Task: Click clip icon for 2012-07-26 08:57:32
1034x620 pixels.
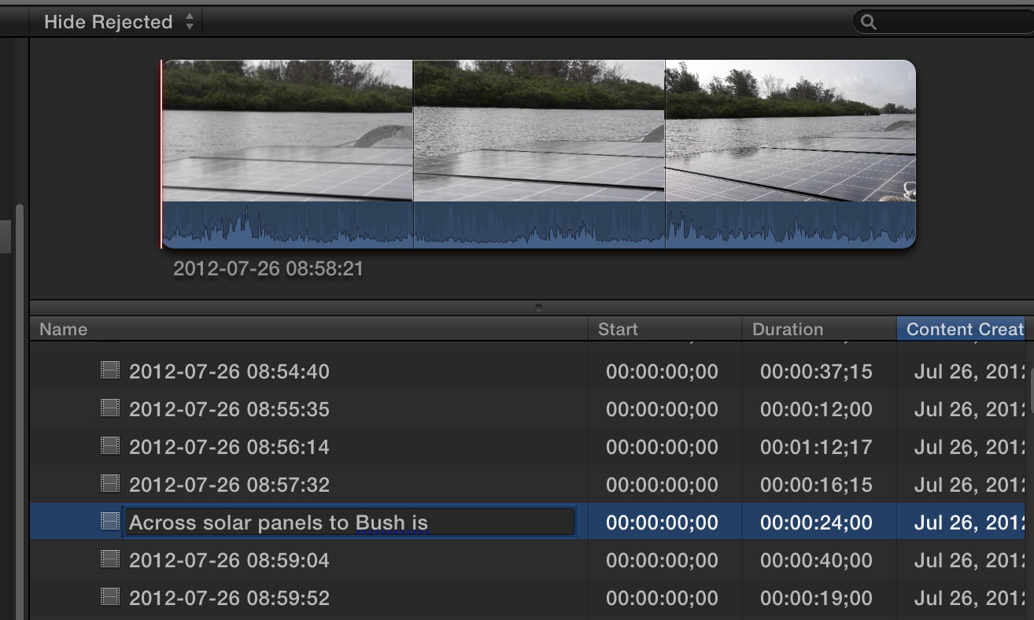Action: point(110,484)
